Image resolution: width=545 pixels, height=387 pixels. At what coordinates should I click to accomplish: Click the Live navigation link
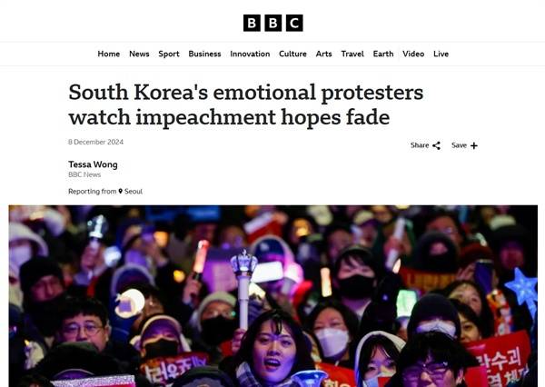coord(441,54)
